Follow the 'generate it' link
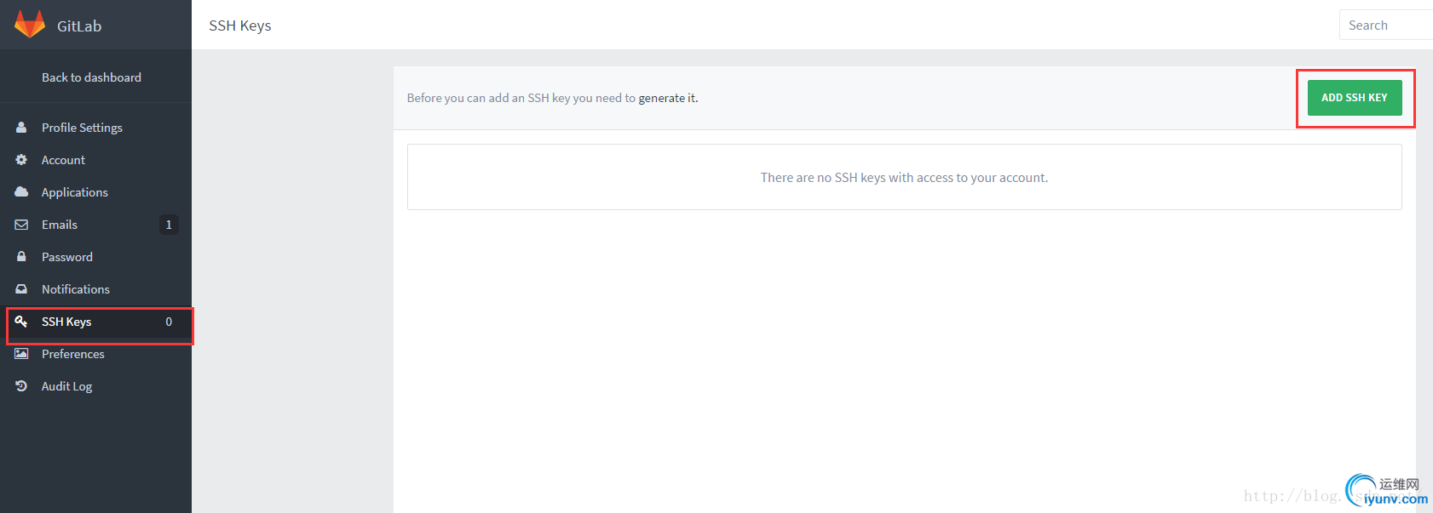Image resolution: width=1433 pixels, height=513 pixels. [x=667, y=98]
